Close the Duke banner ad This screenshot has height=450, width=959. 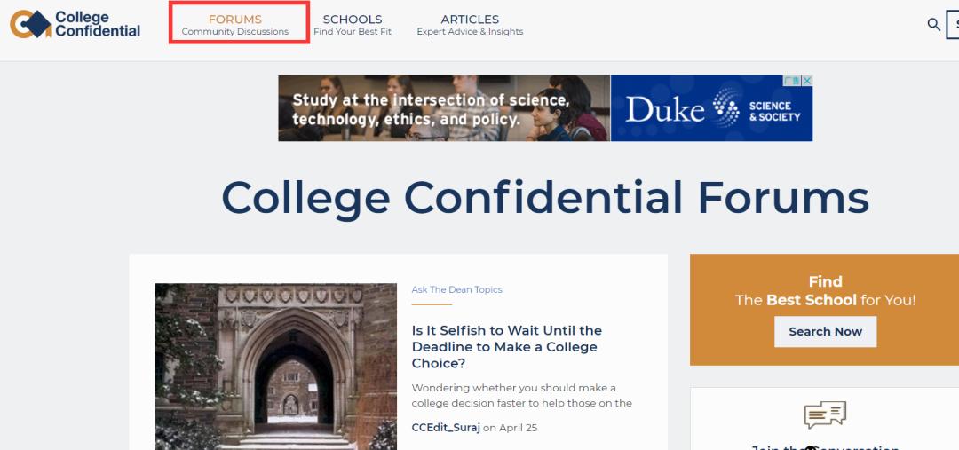coord(807,81)
